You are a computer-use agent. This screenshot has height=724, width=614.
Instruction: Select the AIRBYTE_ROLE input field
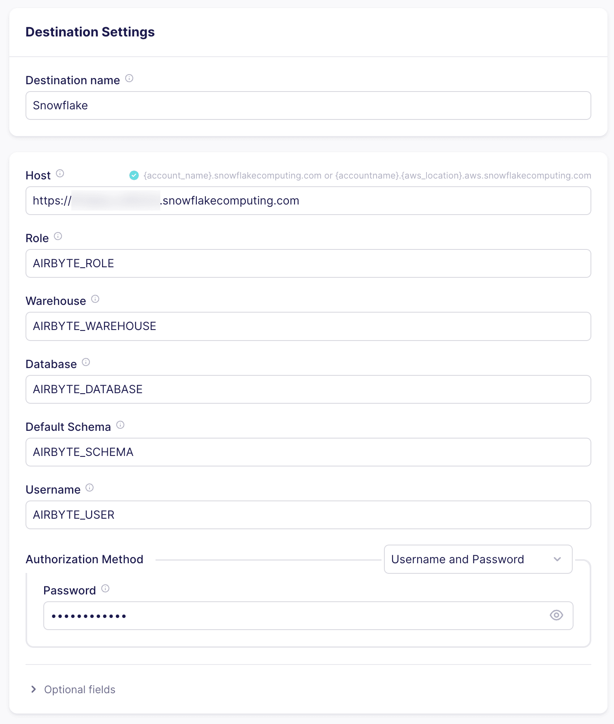tap(308, 263)
